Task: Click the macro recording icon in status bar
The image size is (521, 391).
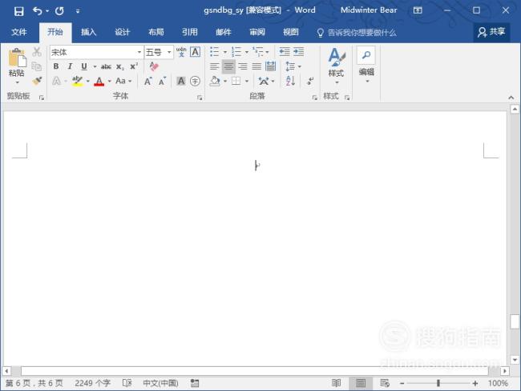Action: coord(195,383)
